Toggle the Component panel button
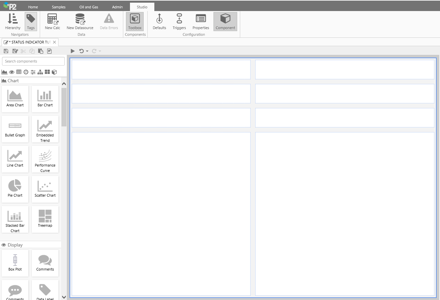The height and width of the screenshot is (300, 440). coord(225,22)
